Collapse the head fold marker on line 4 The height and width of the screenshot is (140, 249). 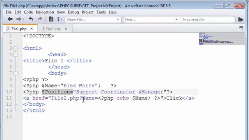click(16, 54)
